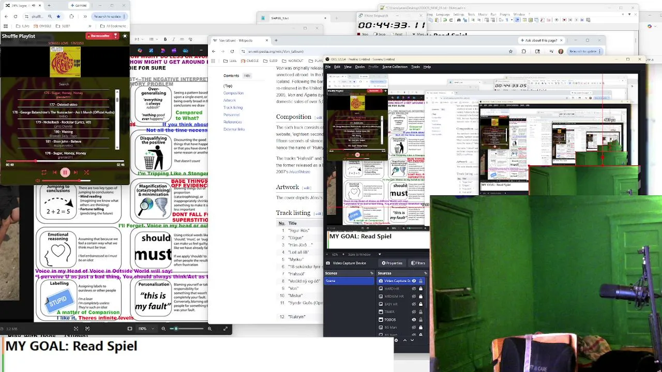The width and height of the screenshot is (662, 372).
Task: Open source properties gear below Sources list
Action: pos(397,340)
